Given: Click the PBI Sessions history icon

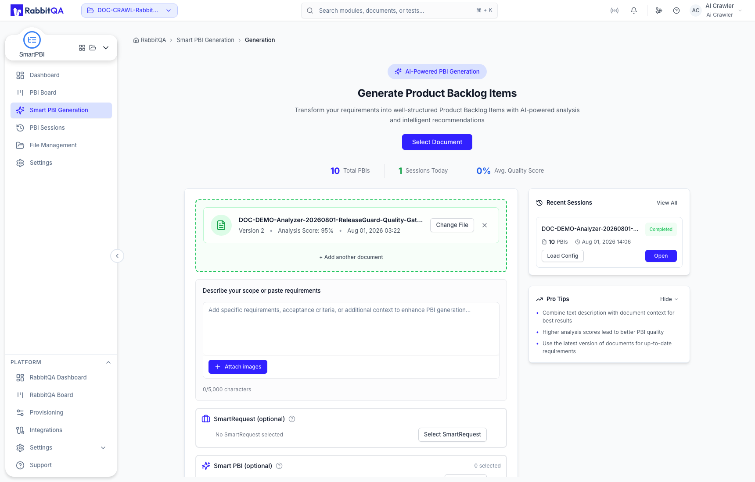Looking at the screenshot, I should [20, 128].
